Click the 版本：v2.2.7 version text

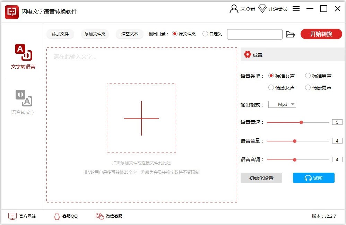(x=324, y=216)
